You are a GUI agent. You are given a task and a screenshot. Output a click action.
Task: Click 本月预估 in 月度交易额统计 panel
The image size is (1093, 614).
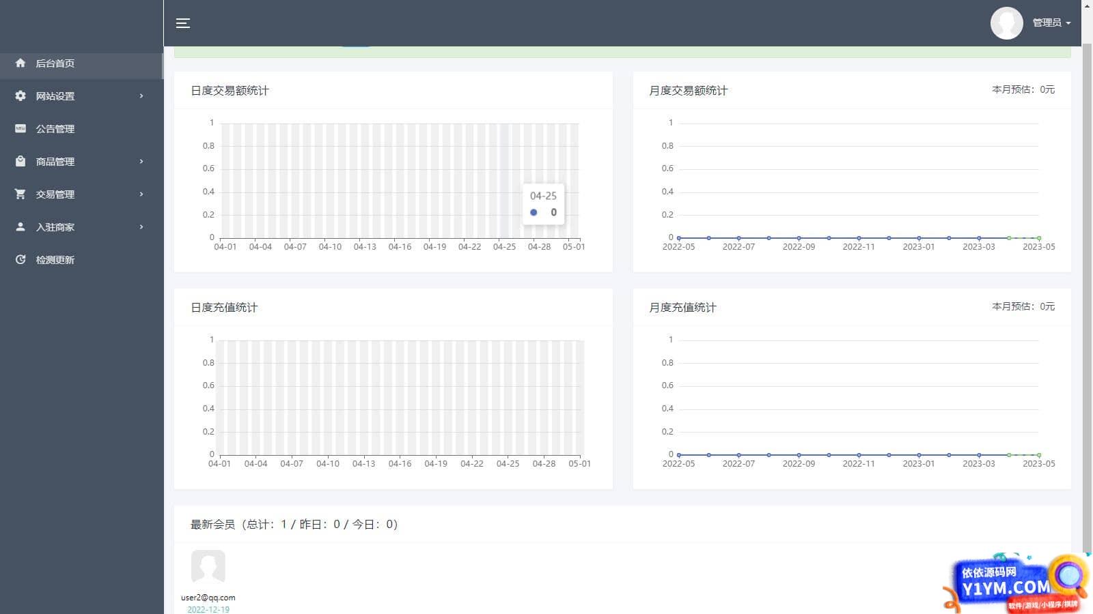[1023, 89]
